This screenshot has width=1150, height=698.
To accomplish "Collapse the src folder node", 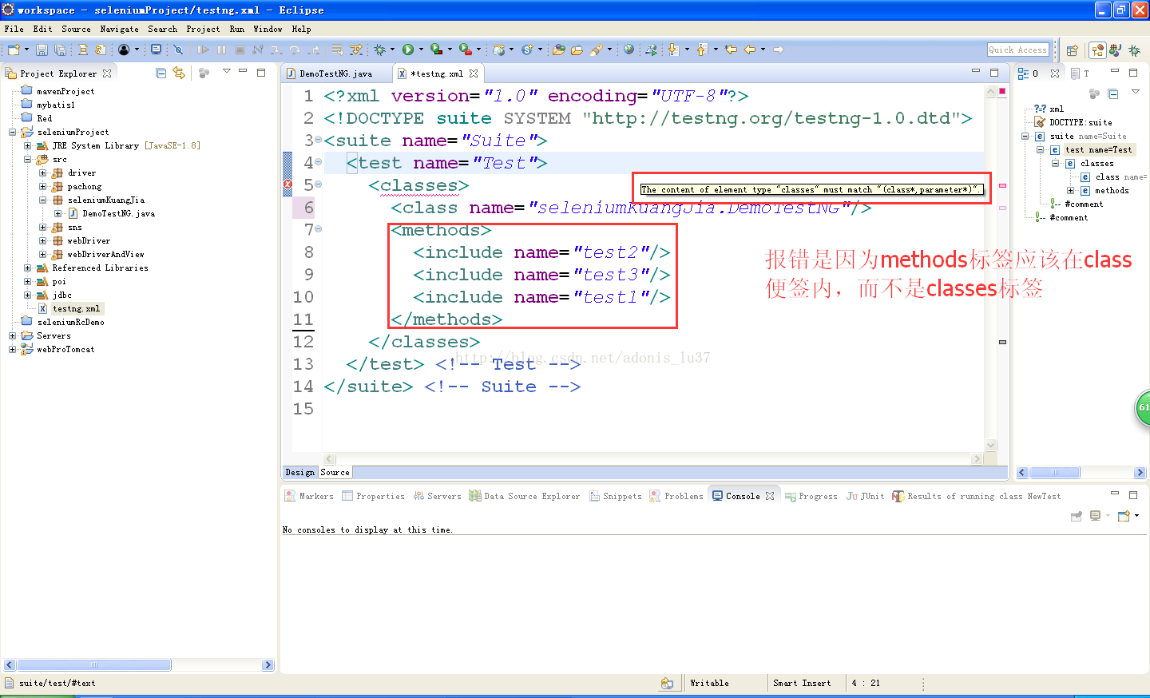I will (28, 160).
